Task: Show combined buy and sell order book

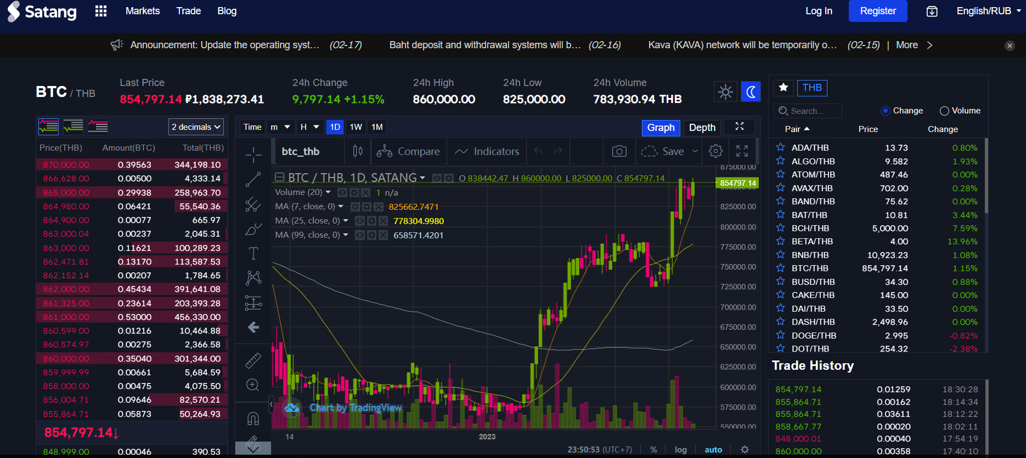Action: (48, 127)
